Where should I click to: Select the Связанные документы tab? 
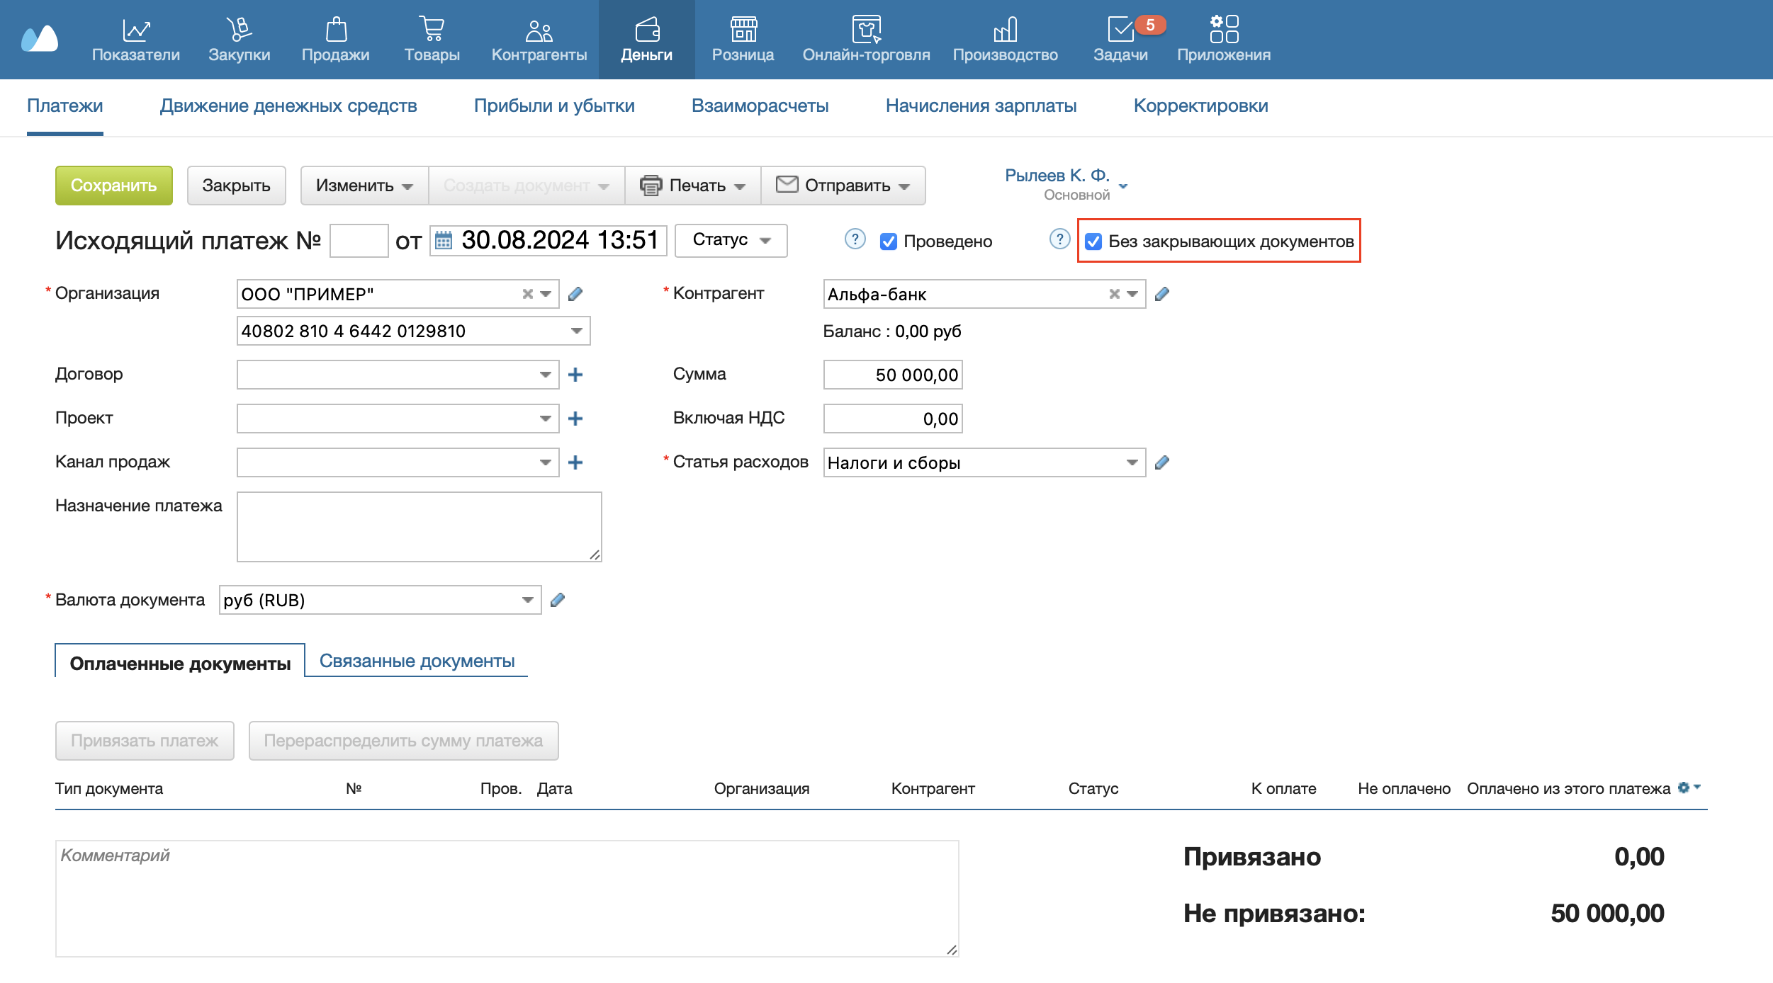(x=417, y=661)
